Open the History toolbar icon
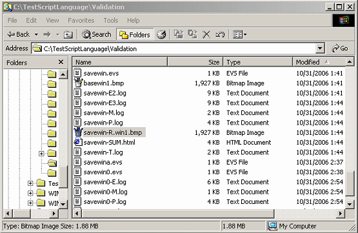 click(x=161, y=34)
